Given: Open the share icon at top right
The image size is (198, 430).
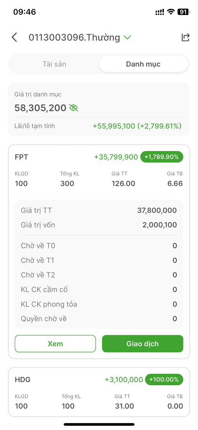Looking at the screenshot, I should pos(185,37).
